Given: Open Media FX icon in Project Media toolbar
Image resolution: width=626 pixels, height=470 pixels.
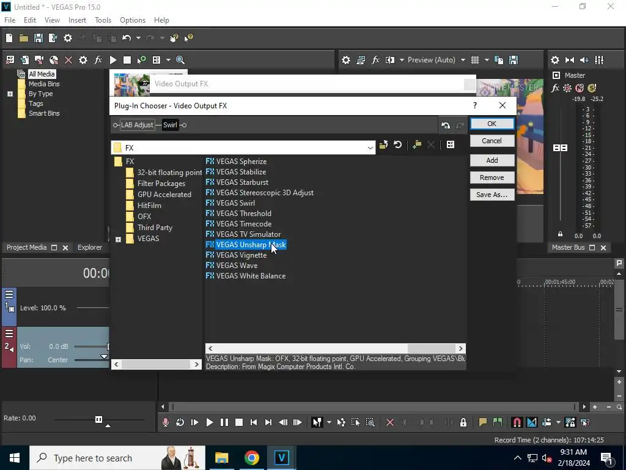Looking at the screenshot, I should [98, 60].
